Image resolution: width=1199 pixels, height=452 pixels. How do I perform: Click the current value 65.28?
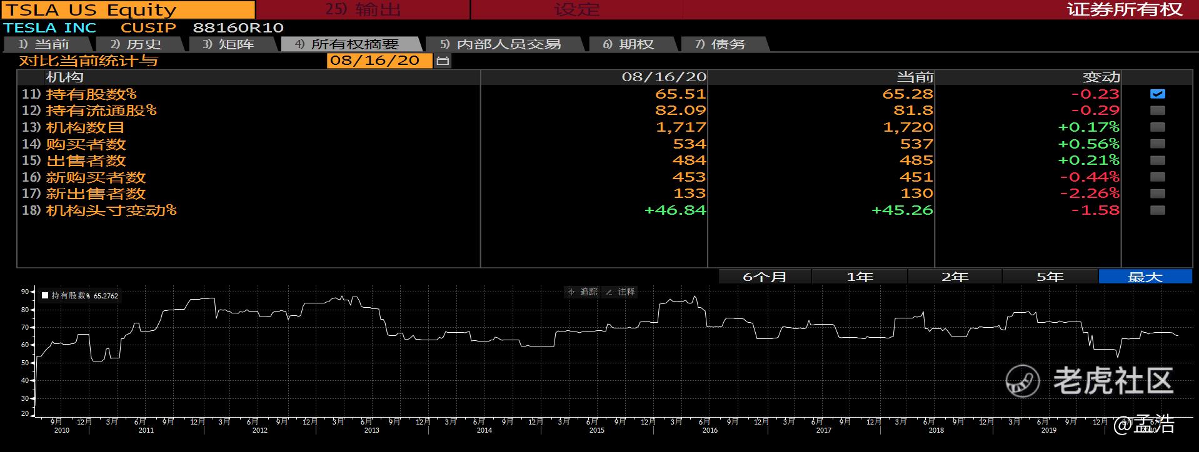(908, 94)
